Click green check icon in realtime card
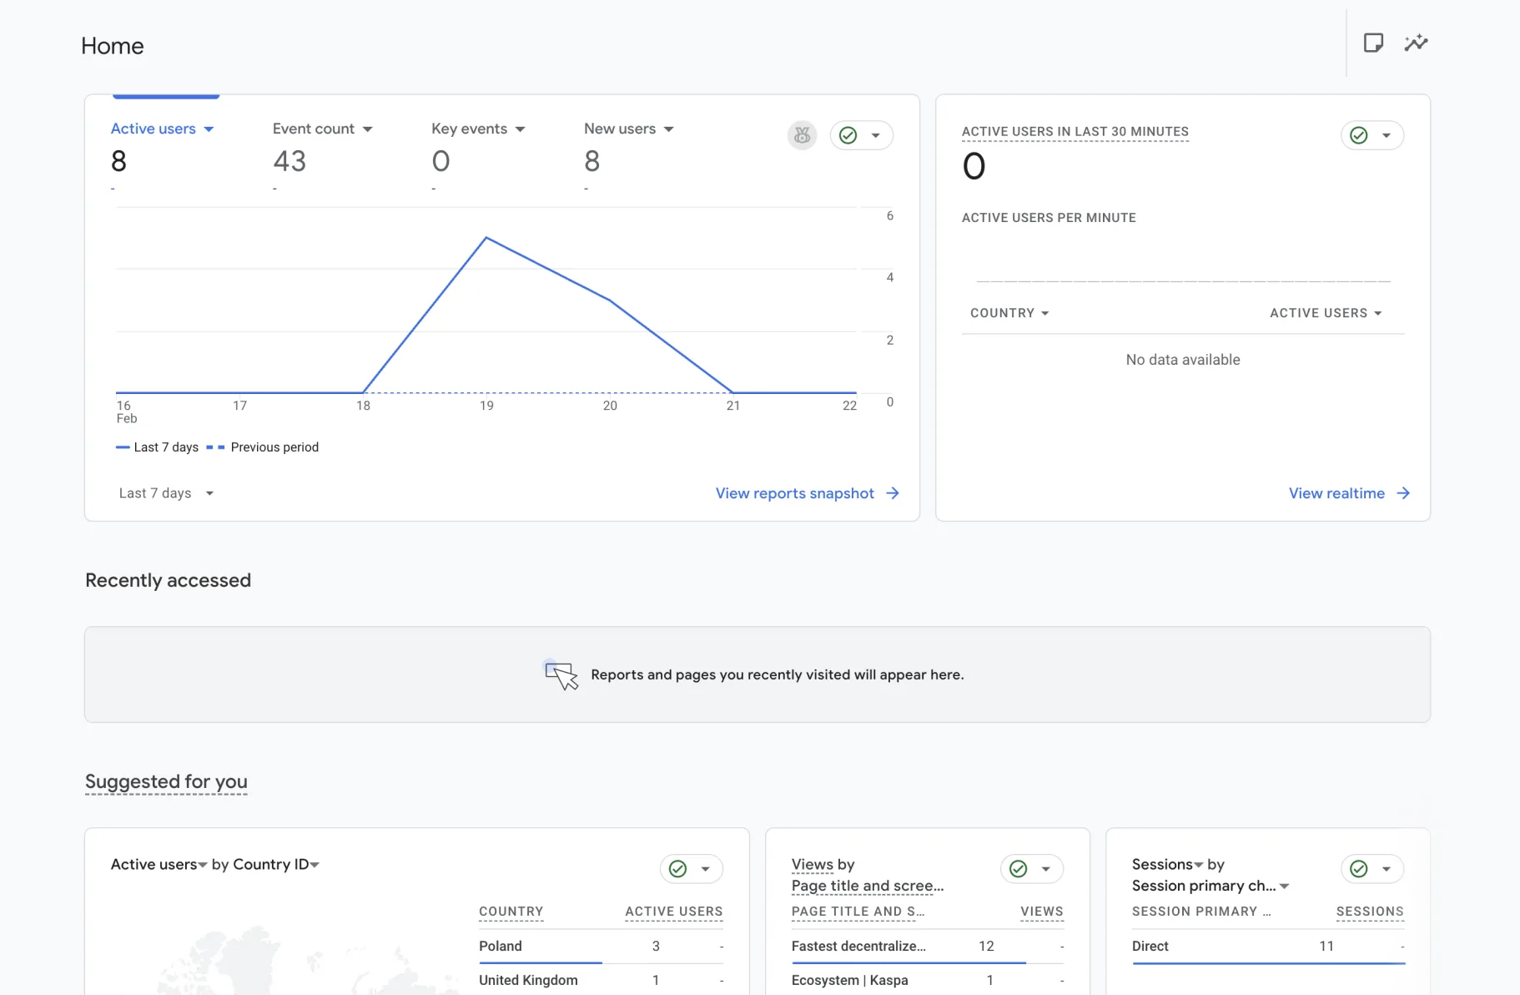 1359,135
